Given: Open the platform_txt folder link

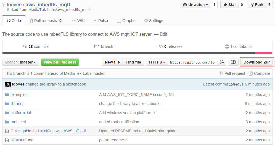Looking at the screenshot, I should [x=21, y=113].
